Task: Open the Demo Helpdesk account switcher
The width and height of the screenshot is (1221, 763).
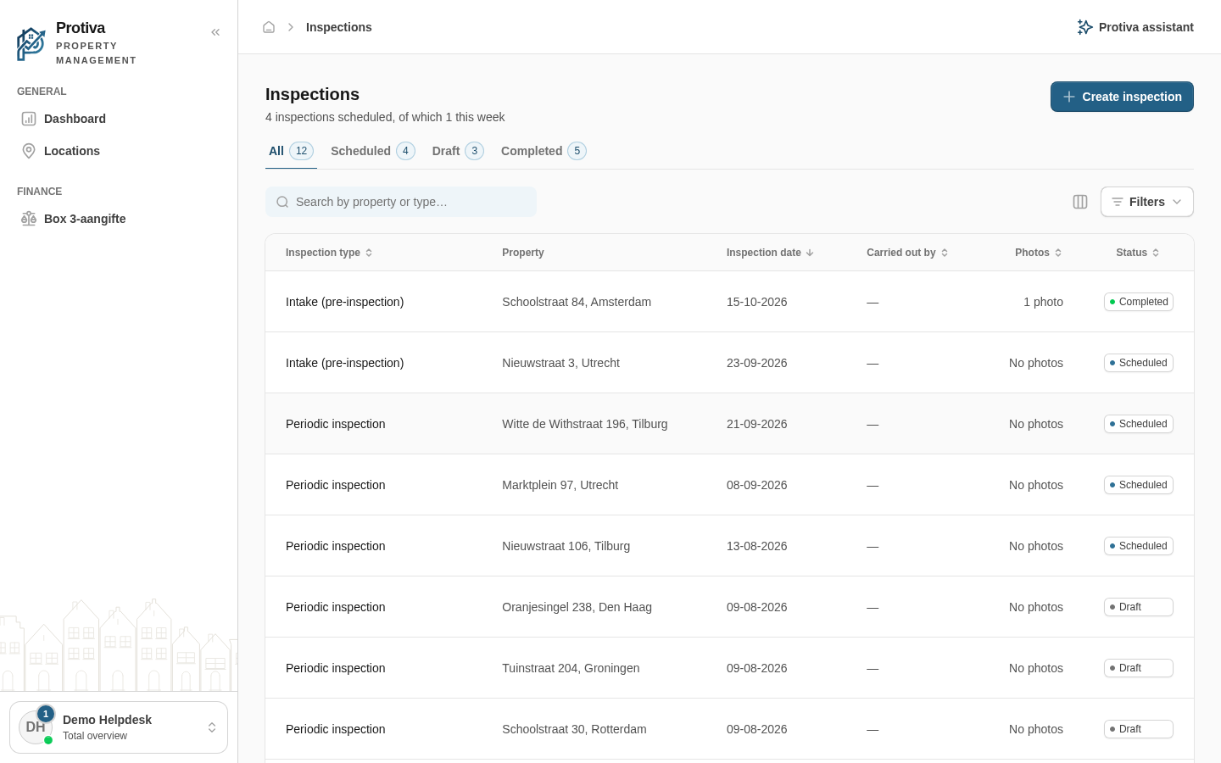Action: [x=119, y=727]
